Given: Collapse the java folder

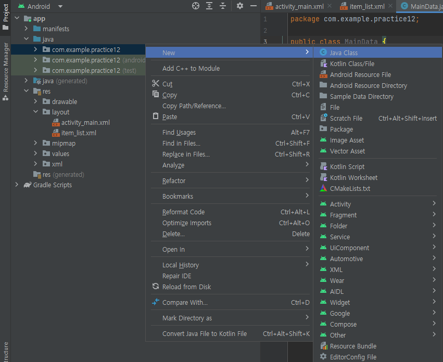Looking at the screenshot, I should (x=26, y=39).
